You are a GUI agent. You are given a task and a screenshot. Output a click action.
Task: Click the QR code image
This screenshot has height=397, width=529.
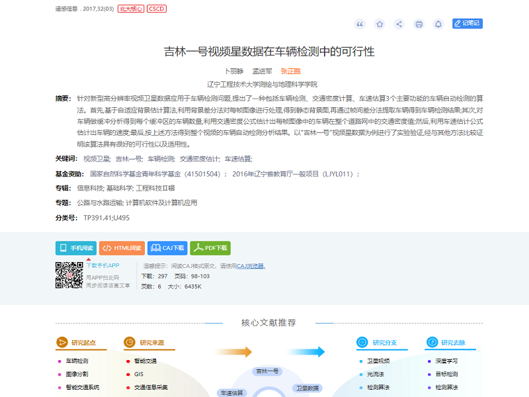(69, 275)
